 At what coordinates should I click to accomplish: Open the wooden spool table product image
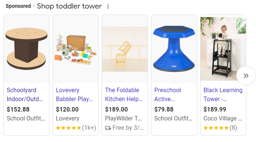26,49
